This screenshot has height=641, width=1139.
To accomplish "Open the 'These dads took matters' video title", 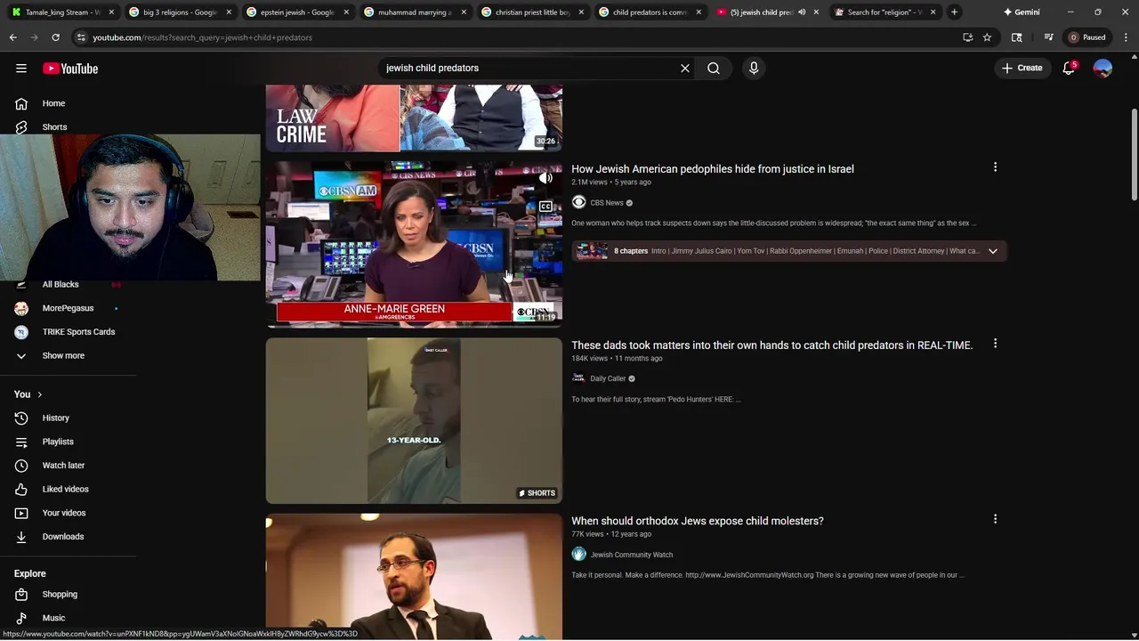I will (771, 345).
